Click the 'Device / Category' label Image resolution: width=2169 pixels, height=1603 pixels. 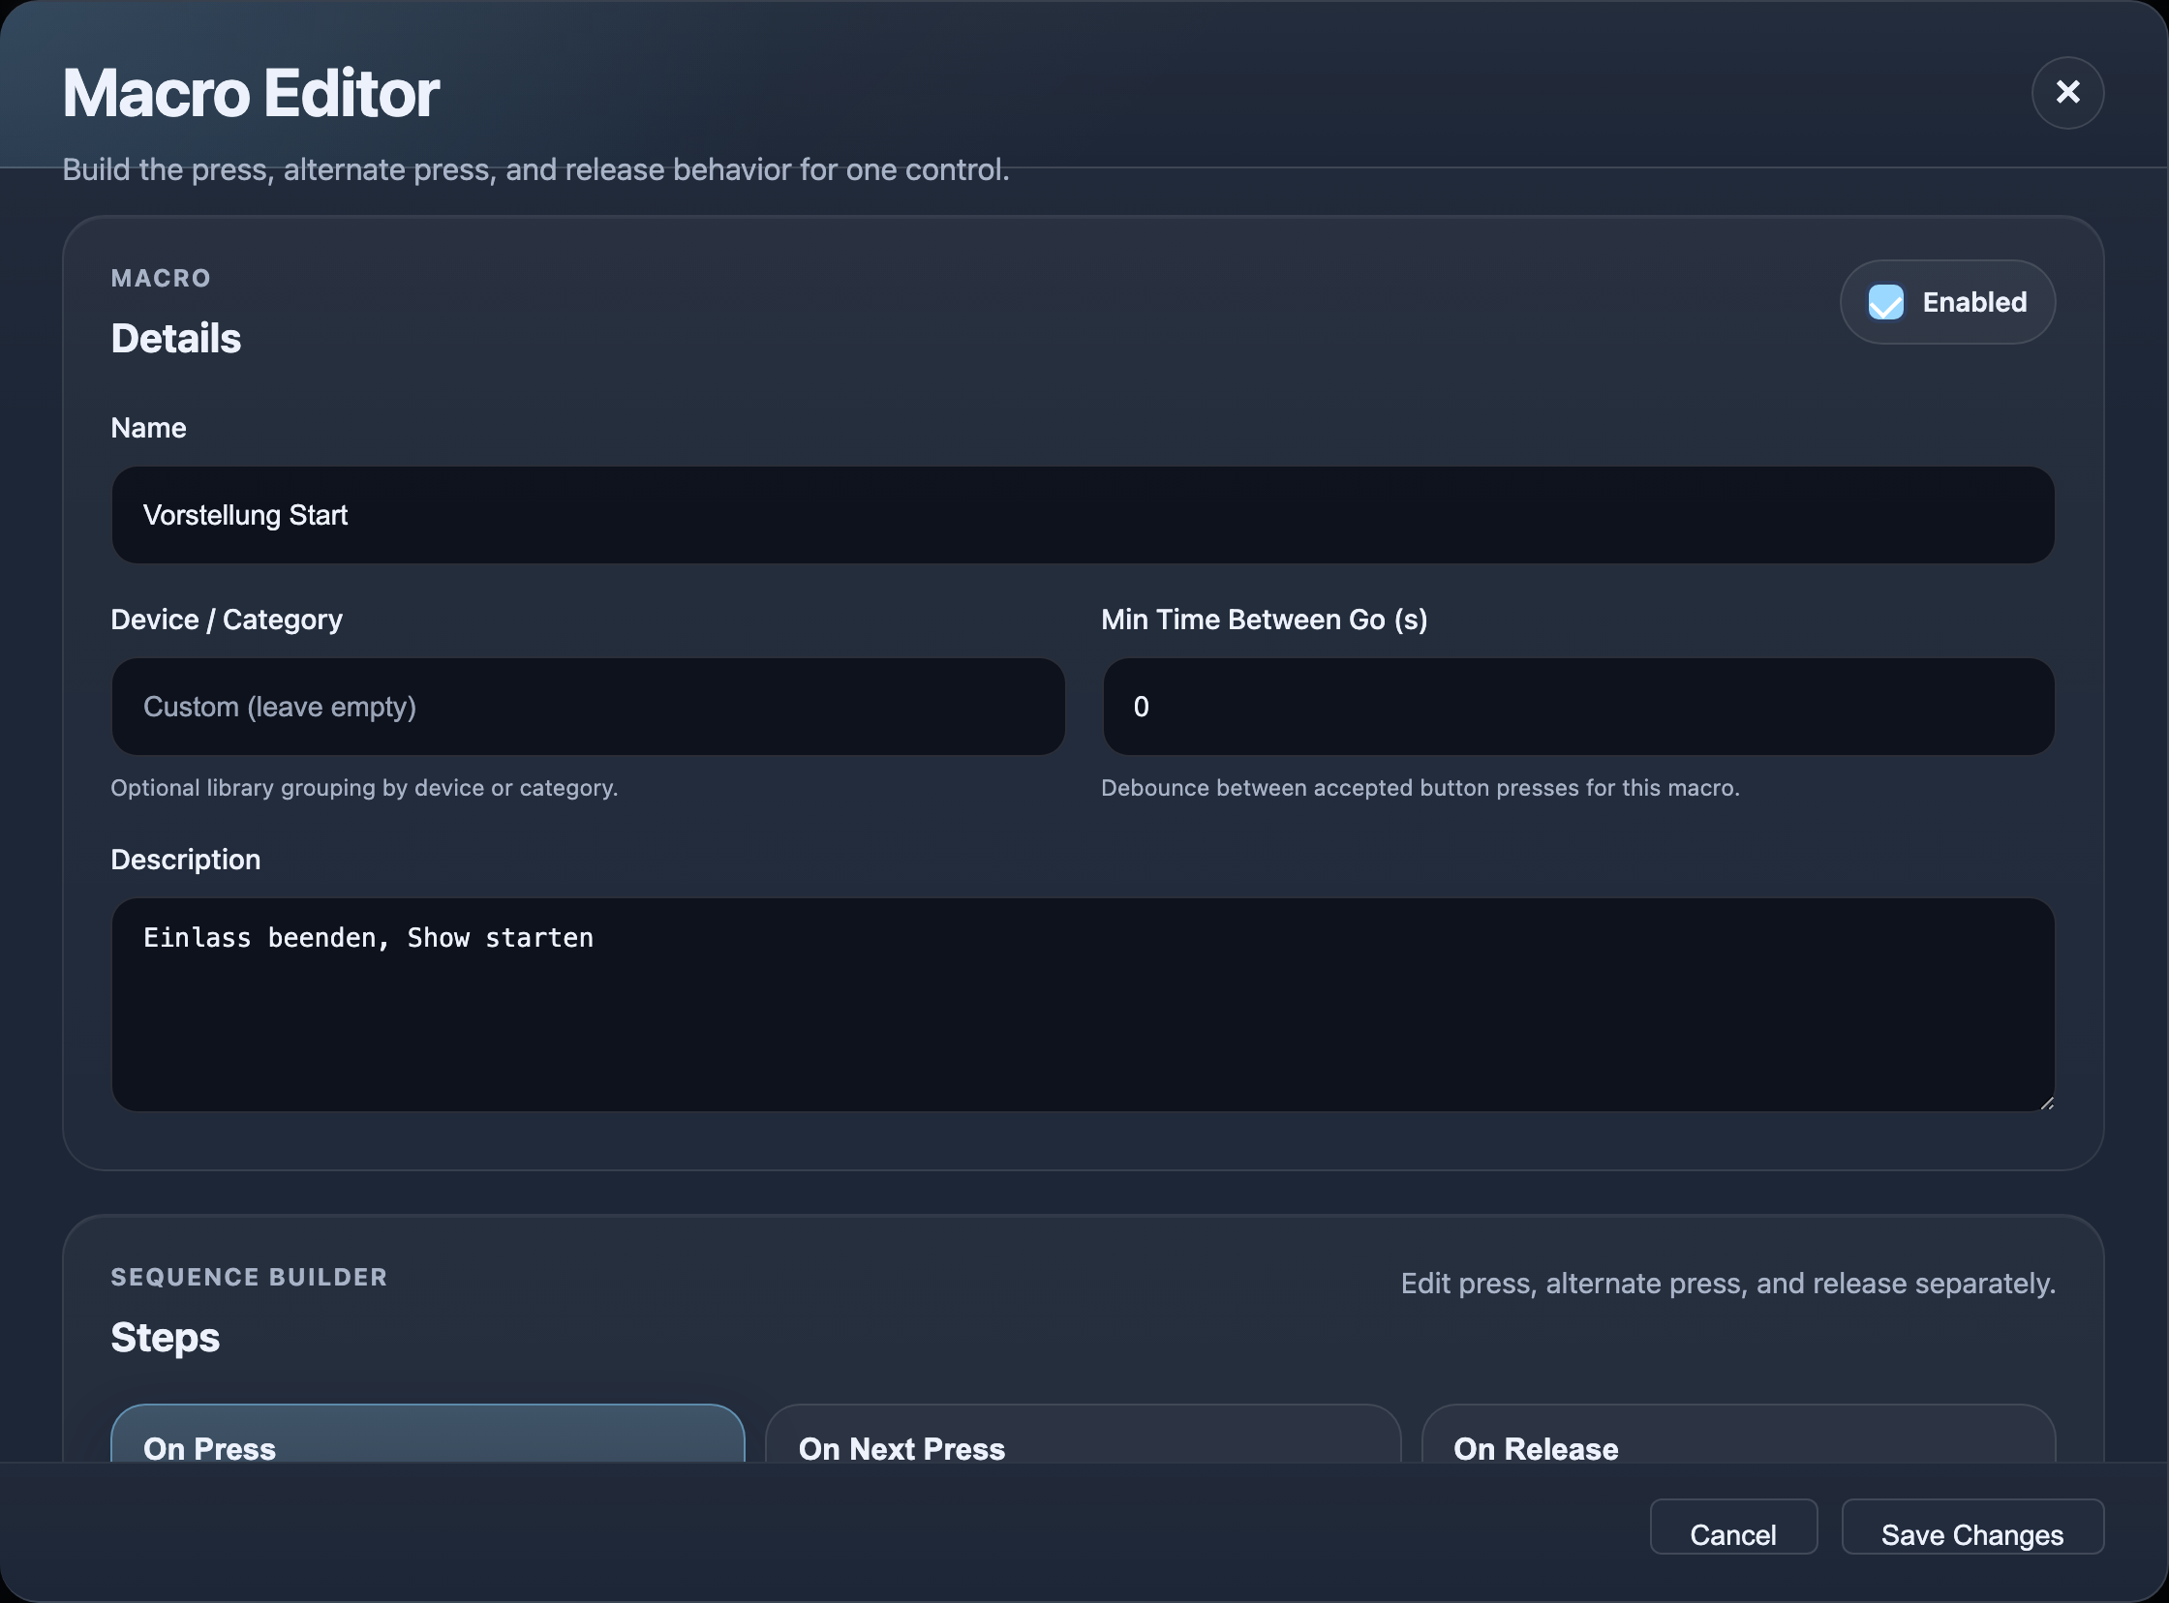(x=227, y=620)
